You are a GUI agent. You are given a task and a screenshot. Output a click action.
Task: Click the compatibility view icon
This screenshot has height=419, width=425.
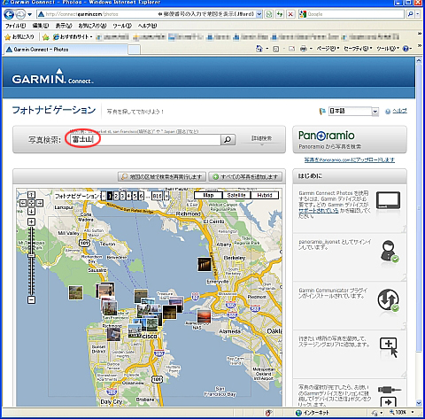(269, 14)
